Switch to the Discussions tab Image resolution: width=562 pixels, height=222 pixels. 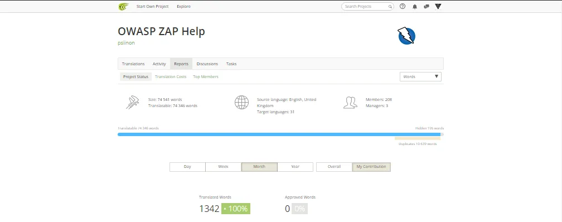[207, 64]
